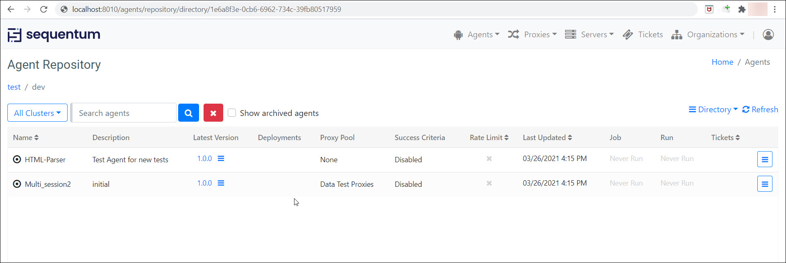Clear the search with red X button

(x=213, y=113)
